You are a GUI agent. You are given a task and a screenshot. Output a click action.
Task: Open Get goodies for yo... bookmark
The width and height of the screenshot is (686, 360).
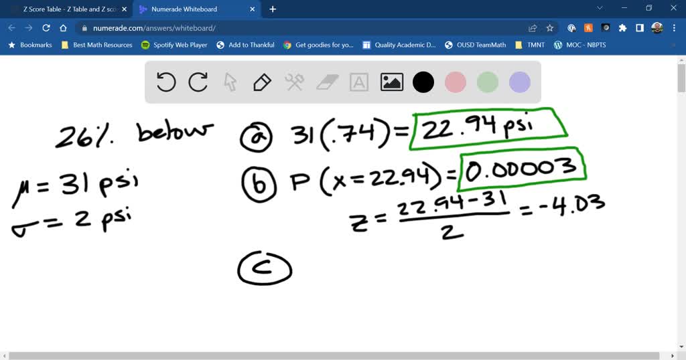click(318, 45)
